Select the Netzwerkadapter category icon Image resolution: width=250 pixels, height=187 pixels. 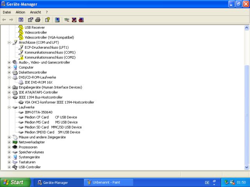tap(15, 142)
